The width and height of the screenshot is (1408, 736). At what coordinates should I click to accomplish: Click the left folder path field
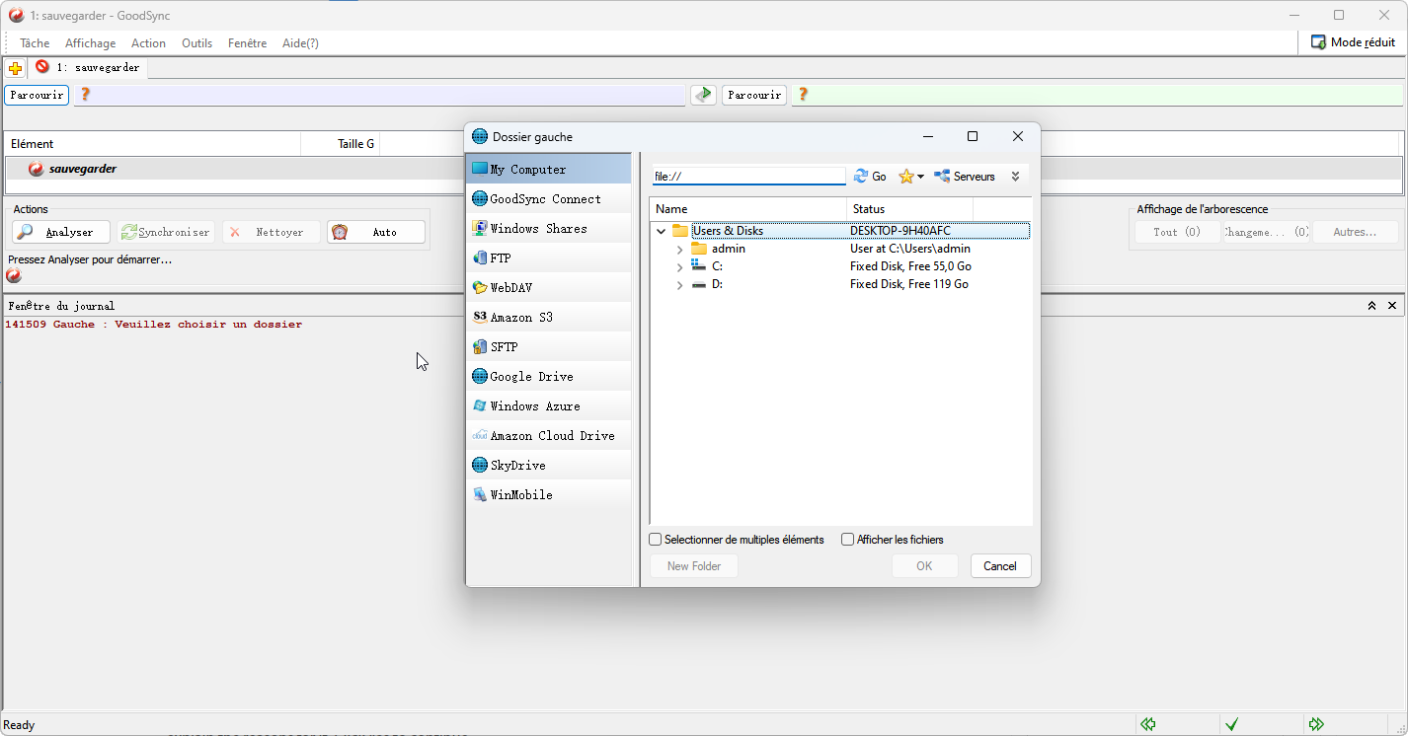379,95
